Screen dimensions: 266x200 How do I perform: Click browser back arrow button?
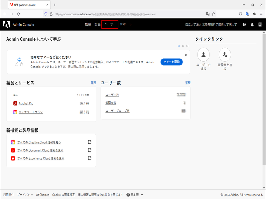[5, 14]
